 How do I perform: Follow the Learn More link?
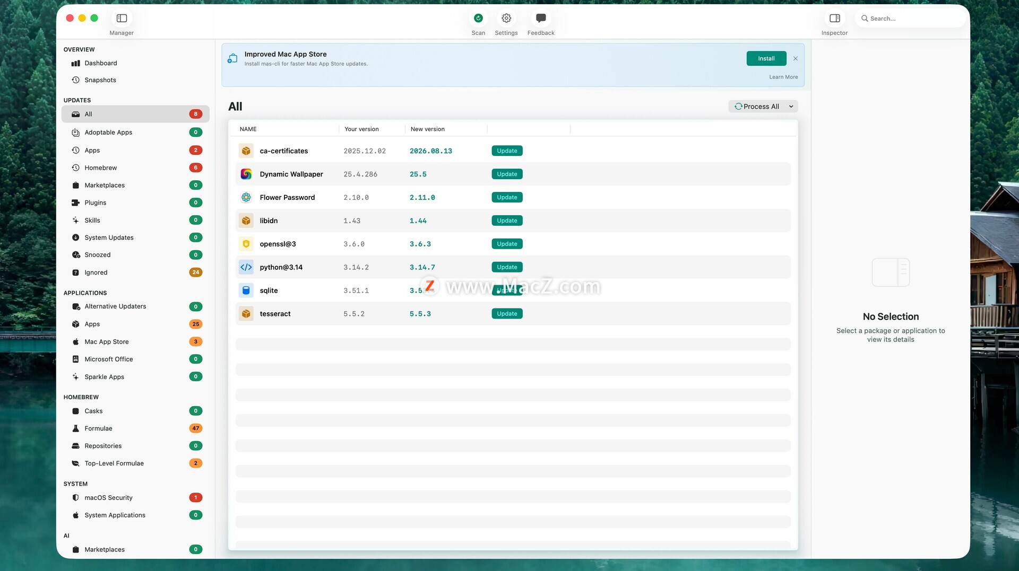click(x=783, y=77)
